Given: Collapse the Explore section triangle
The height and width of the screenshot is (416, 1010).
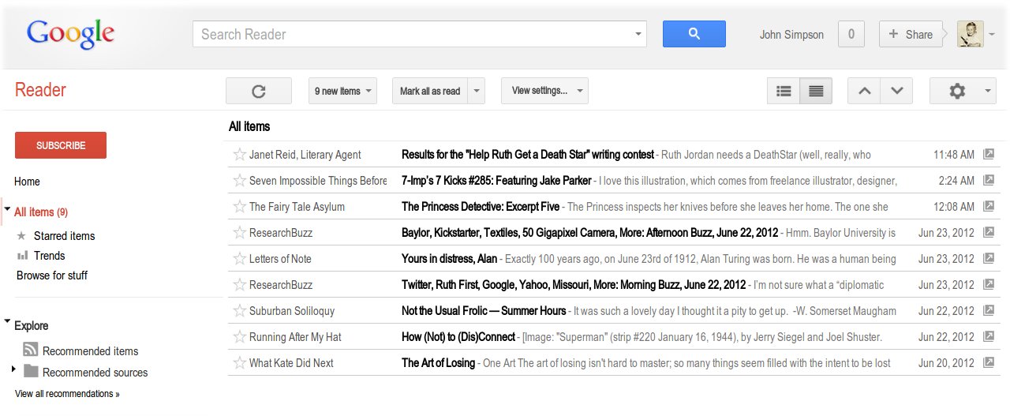Looking at the screenshot, I should (x=7, y=322).
